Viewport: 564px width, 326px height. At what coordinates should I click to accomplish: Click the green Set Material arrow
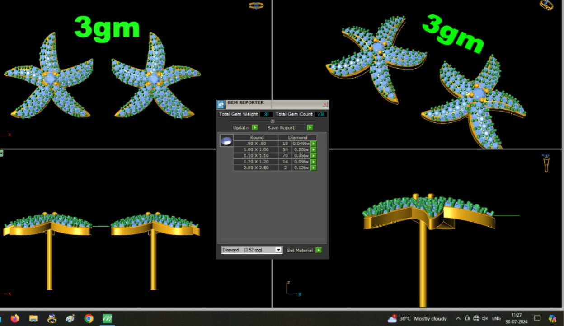pyautogui.click(x=319, y=250)
